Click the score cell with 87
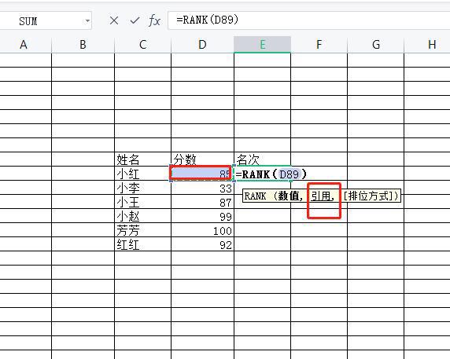450x359 pixels. pos(202,202)
